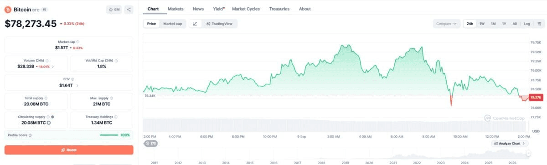Open the Markets tab
The image size is (547, 165).
coord(175,9)
